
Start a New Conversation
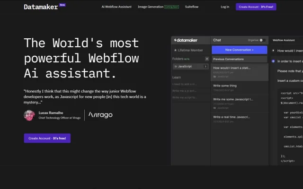pyautogui.click(x=240, y=50)
